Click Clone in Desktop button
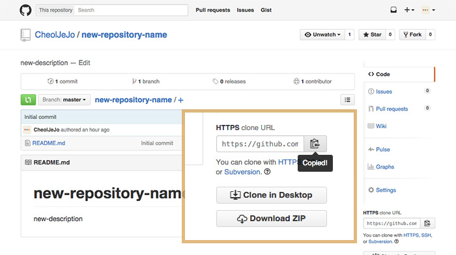The image size is (456, 255). pyautogui.click(x=272, y=195)
